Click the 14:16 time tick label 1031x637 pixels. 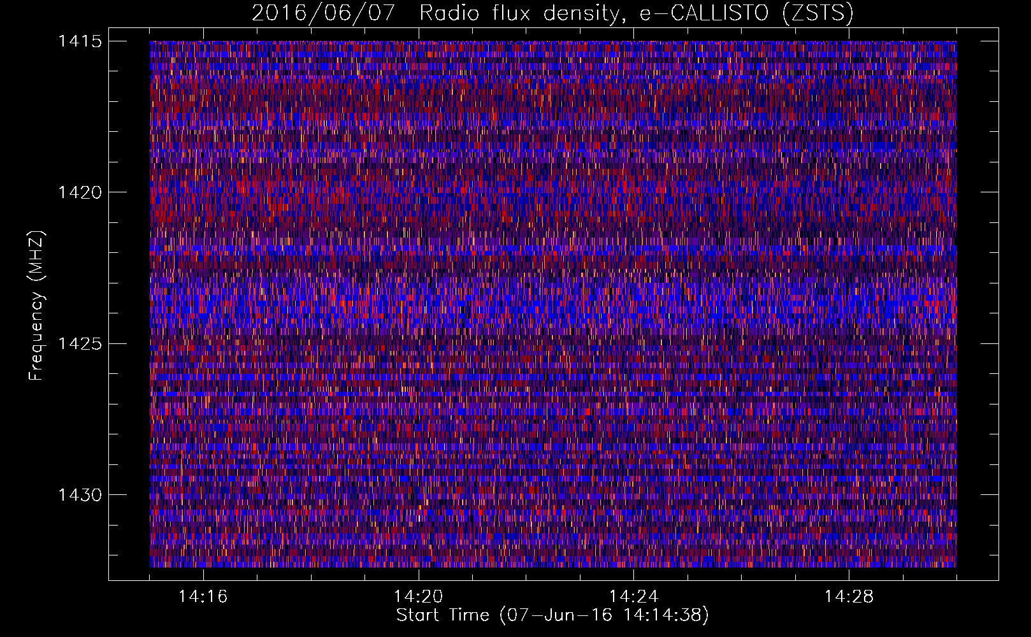203,597
